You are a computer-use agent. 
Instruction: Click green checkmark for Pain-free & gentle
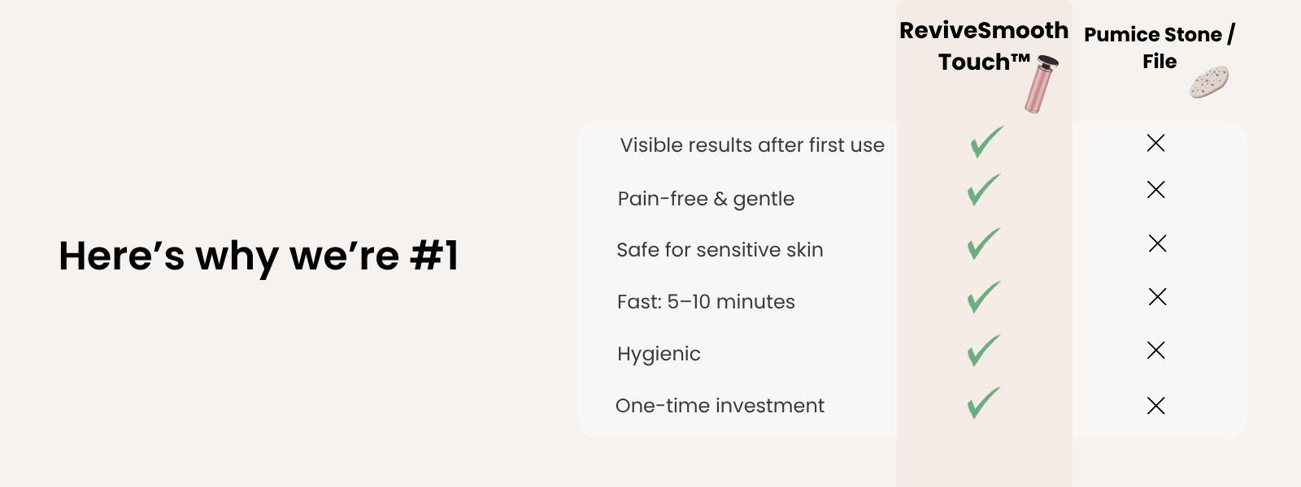[983, 190]
